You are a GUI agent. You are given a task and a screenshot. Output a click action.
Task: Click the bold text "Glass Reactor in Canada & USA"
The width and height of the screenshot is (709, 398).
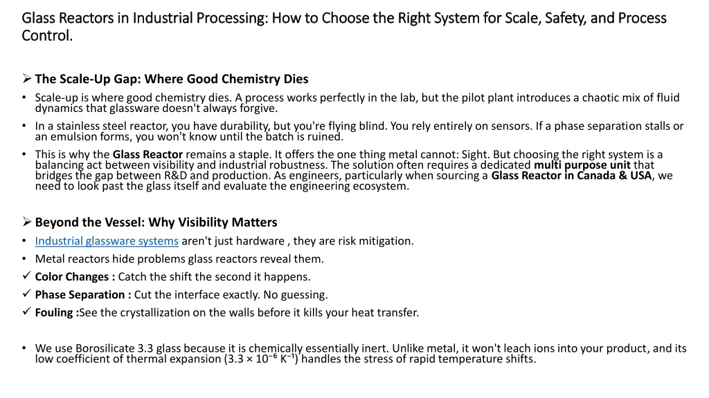coord(572,176)
